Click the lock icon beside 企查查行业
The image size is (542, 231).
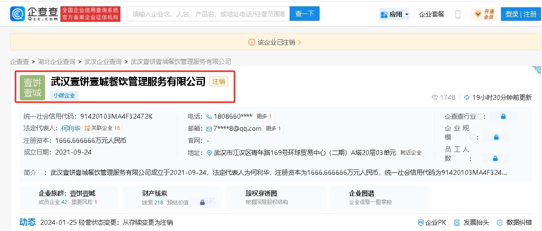coord(503,116)
